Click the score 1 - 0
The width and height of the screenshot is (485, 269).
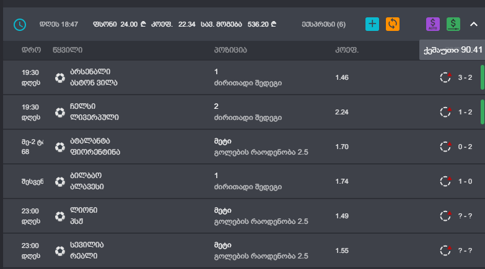point(465,181)
